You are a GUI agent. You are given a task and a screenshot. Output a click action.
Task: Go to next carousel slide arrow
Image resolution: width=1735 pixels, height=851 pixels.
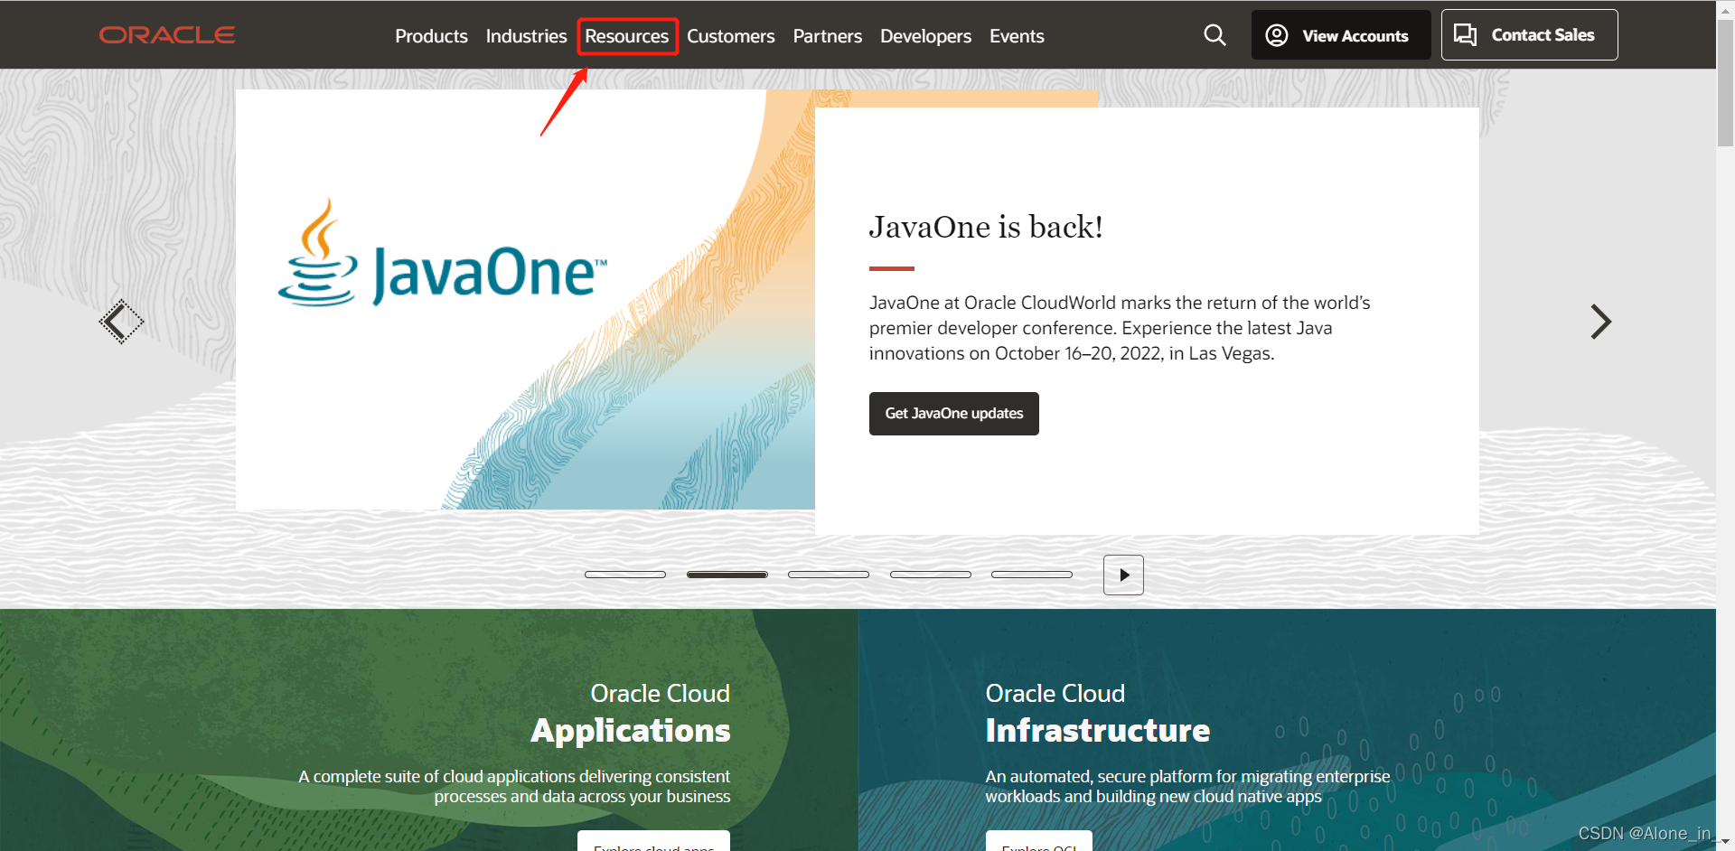click(x=1600, y=322)
